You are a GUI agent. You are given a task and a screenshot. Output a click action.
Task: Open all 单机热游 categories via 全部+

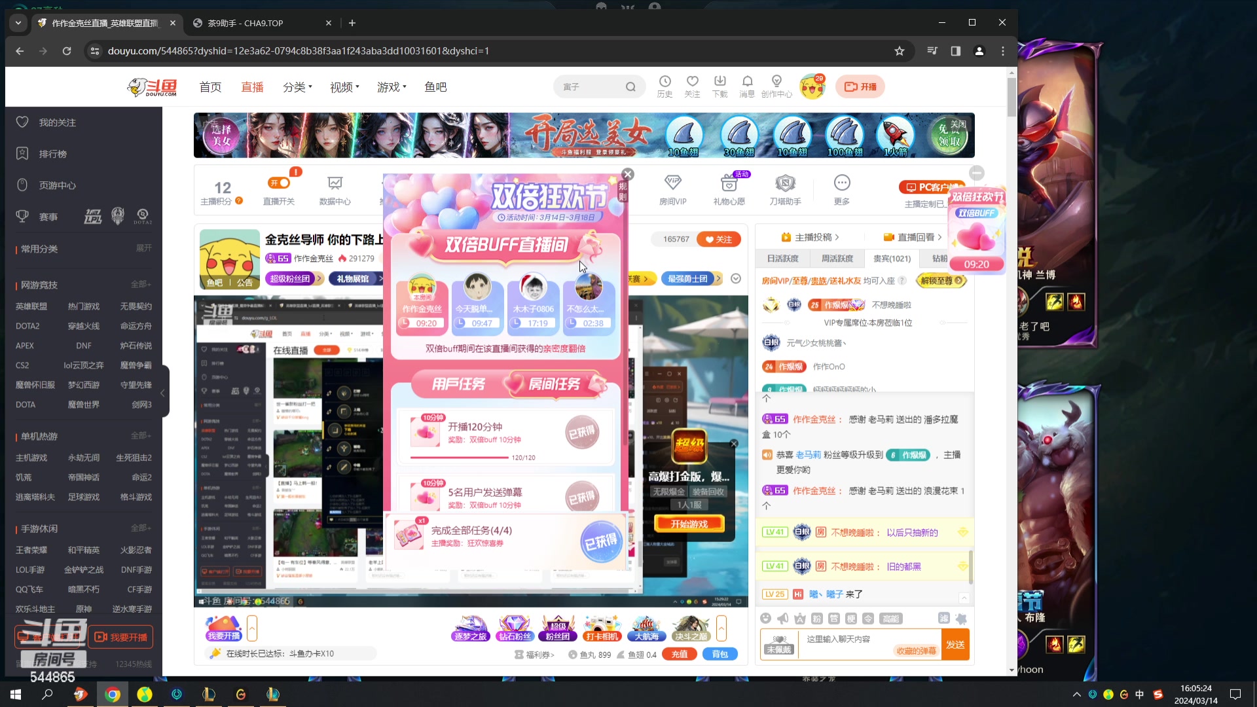pos(141,435)
